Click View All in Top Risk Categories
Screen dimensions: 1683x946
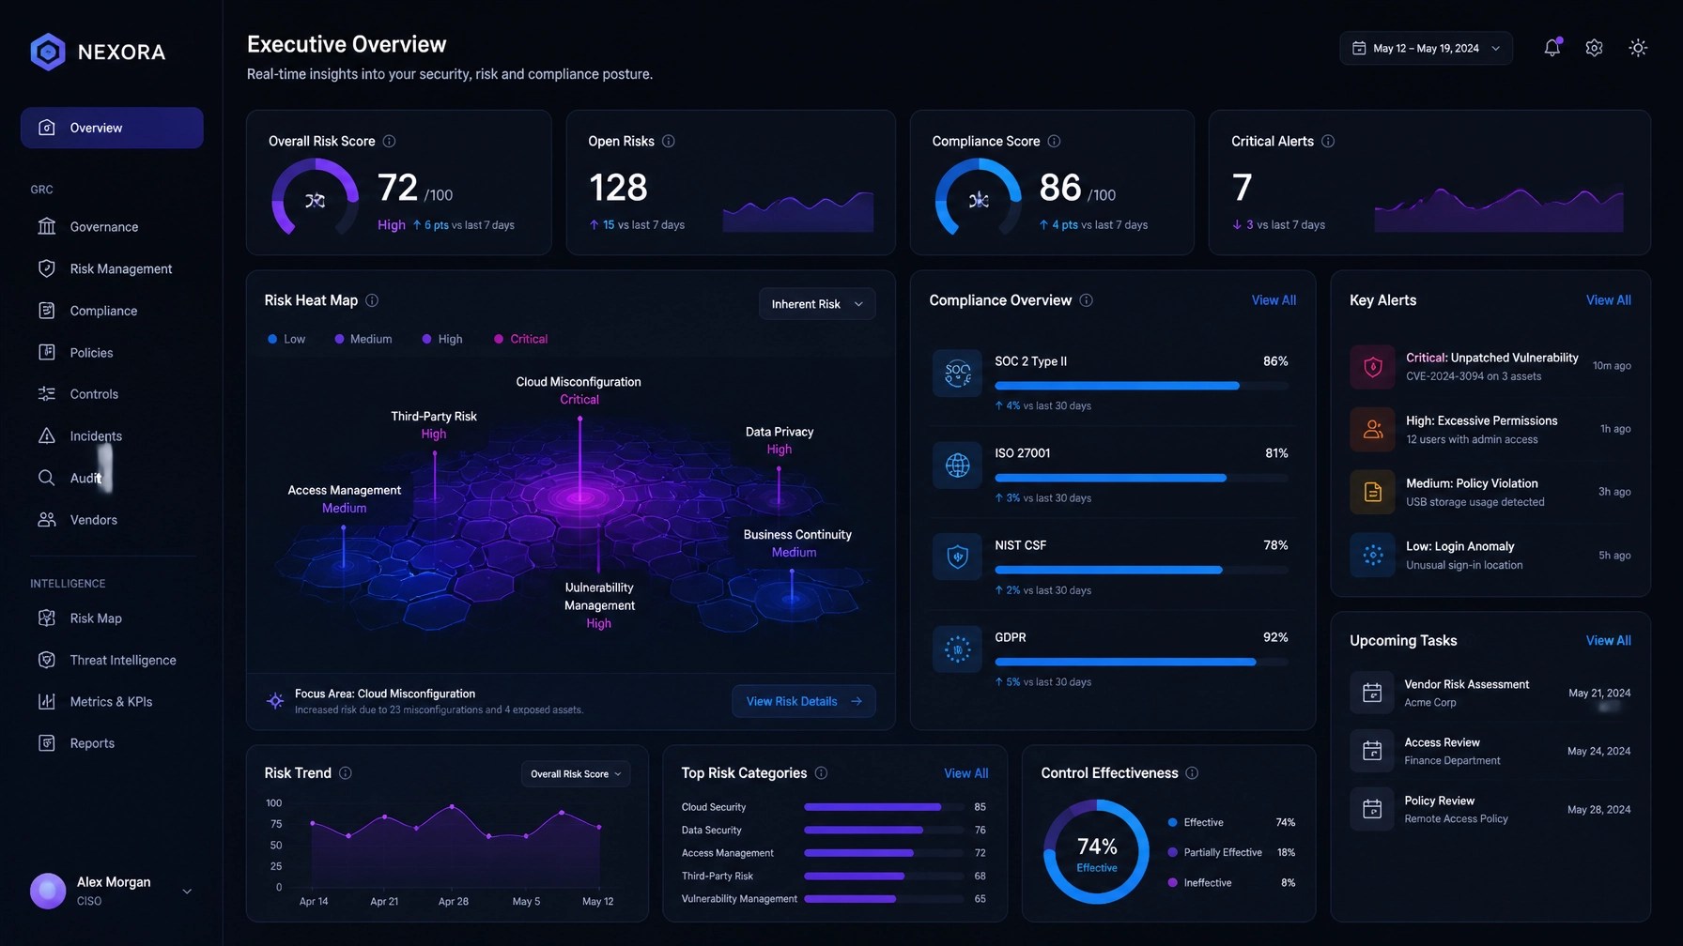[x=965, y=773]
